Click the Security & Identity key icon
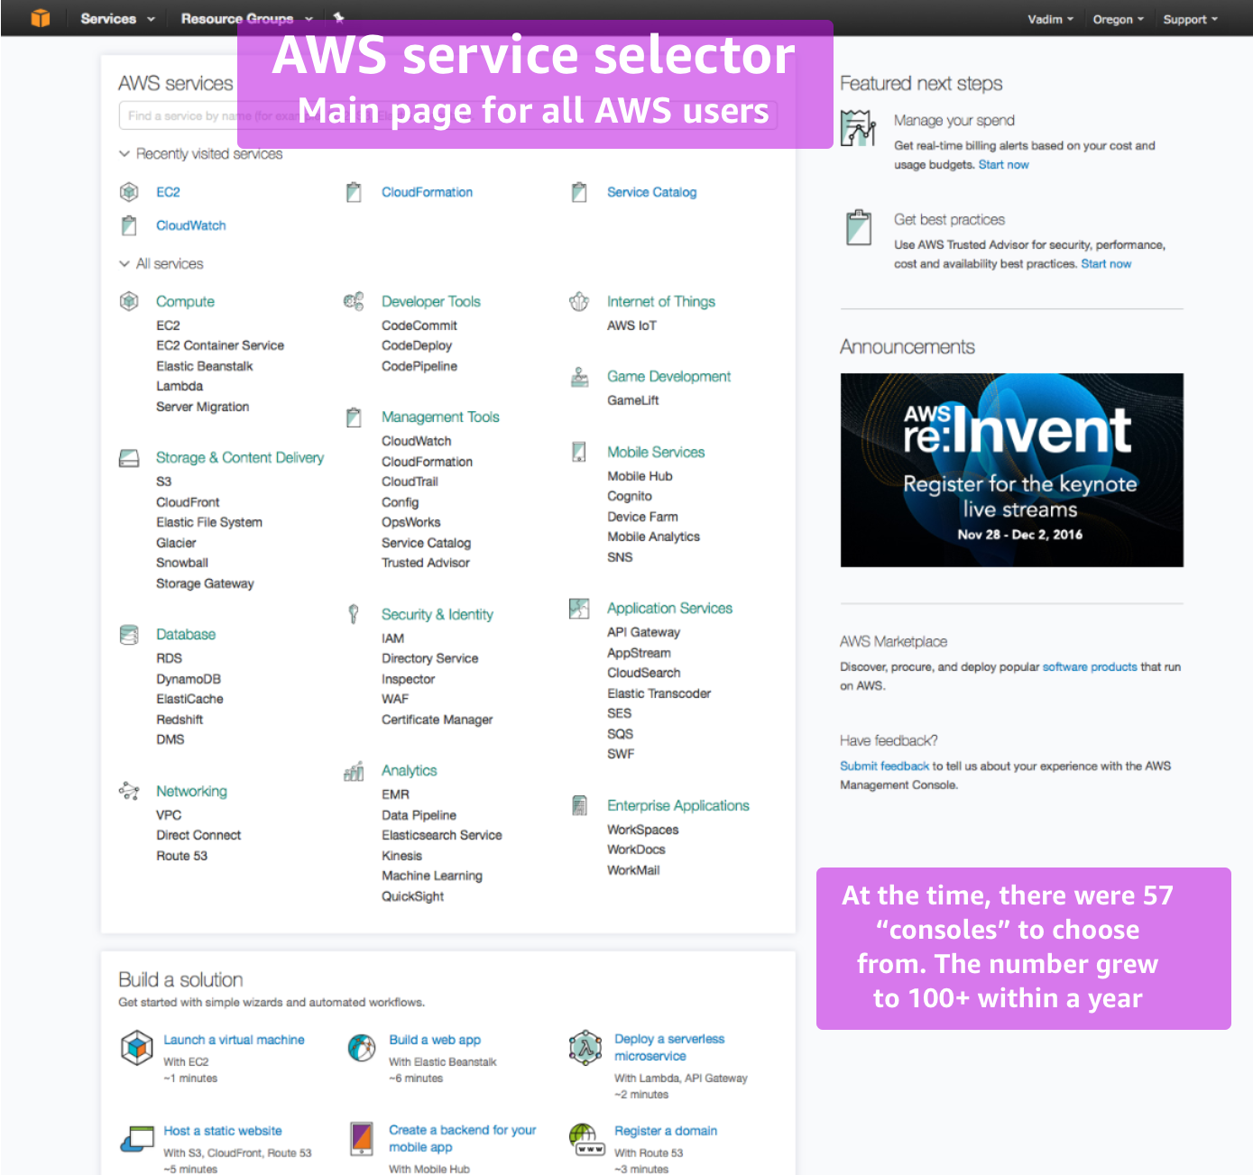This screenshot has height=1175, width=1253. pyautogui.click(x=354, y=614)
